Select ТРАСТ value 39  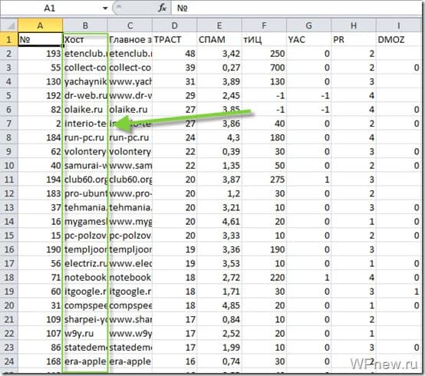coord(175,68)
